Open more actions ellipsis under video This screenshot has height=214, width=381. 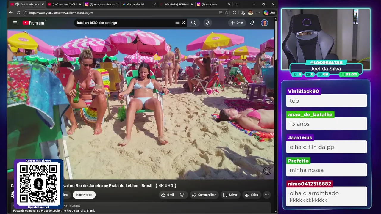[x=267, y=195]
